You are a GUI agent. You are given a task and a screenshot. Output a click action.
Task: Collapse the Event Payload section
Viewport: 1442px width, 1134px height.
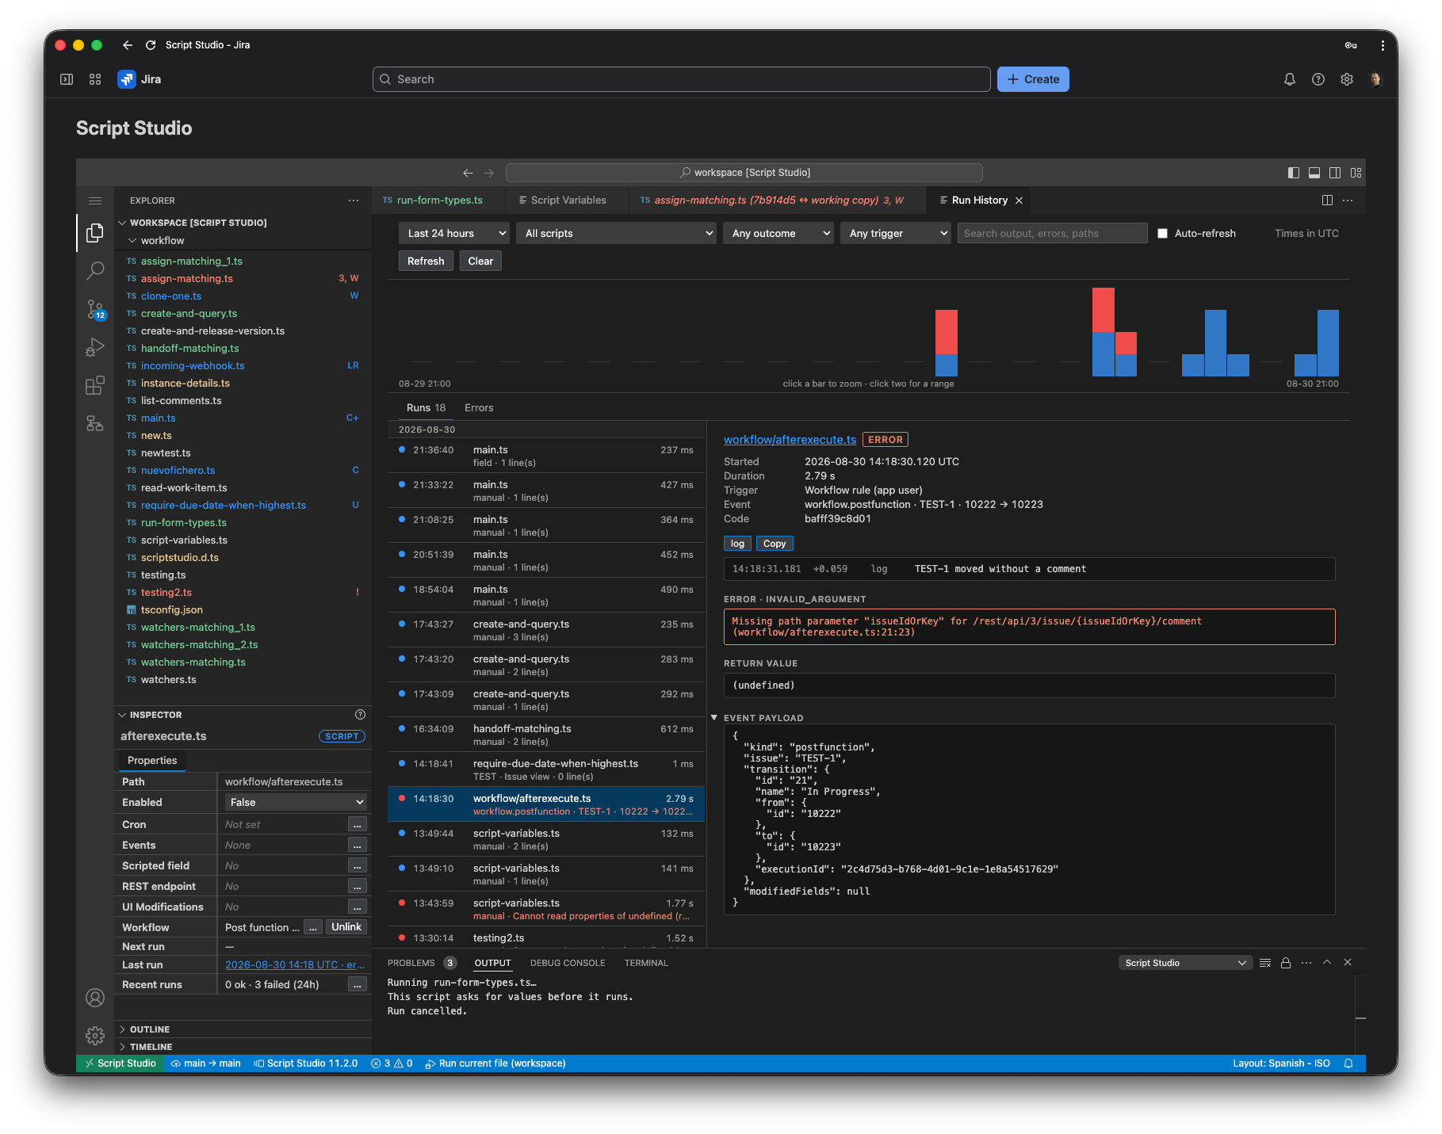pos(714,718)
